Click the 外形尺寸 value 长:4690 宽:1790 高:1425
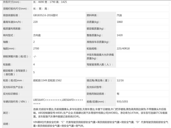 tap(50, 2)
